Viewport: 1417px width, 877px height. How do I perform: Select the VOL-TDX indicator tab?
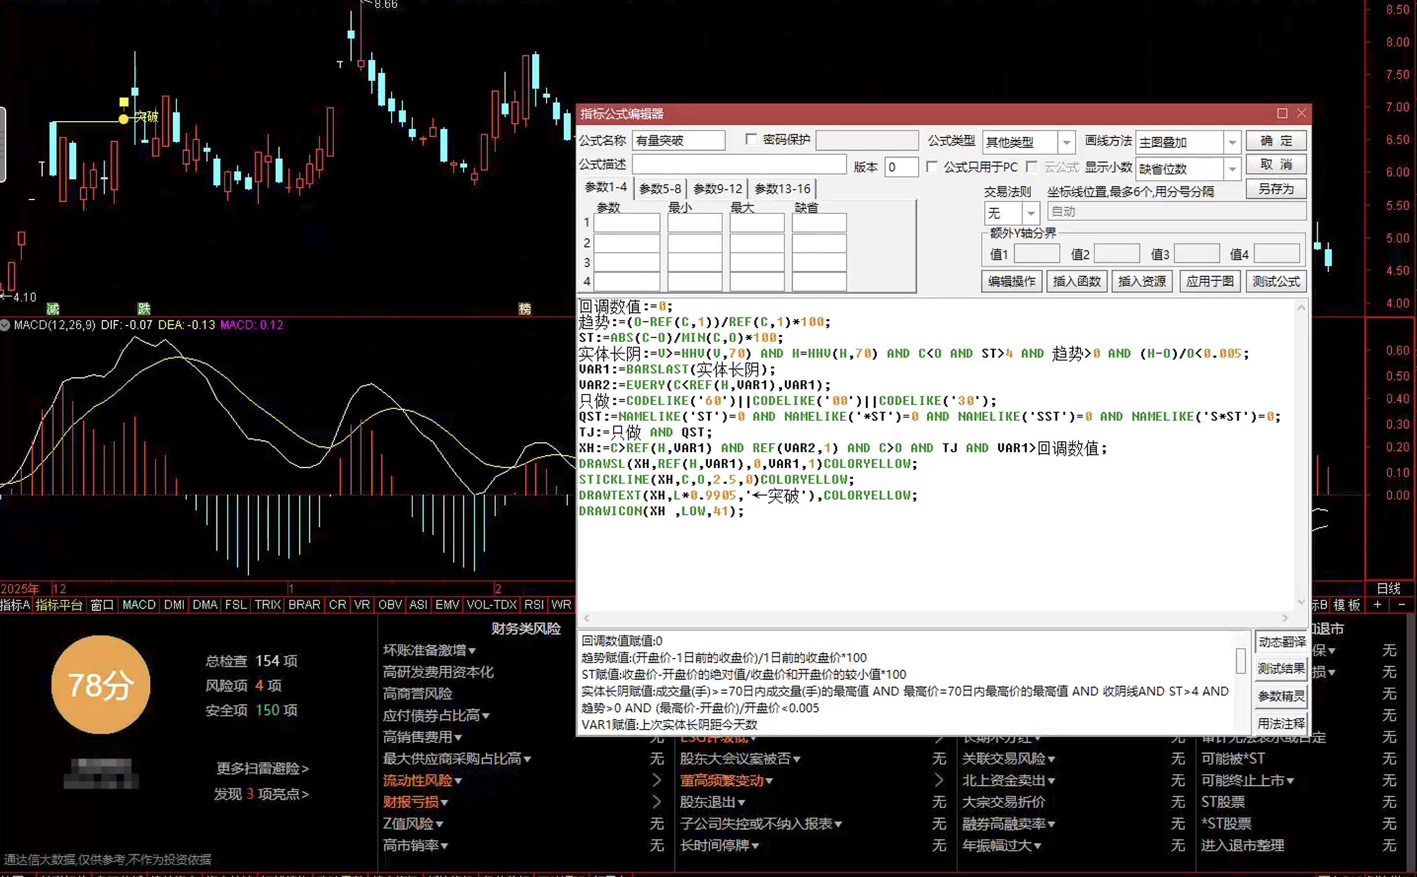[x=491, y=605]
